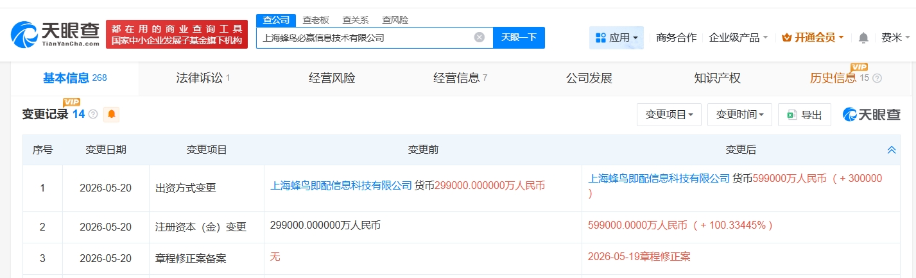
Task: Click the 商务合作 link
Action: [677, 37]
